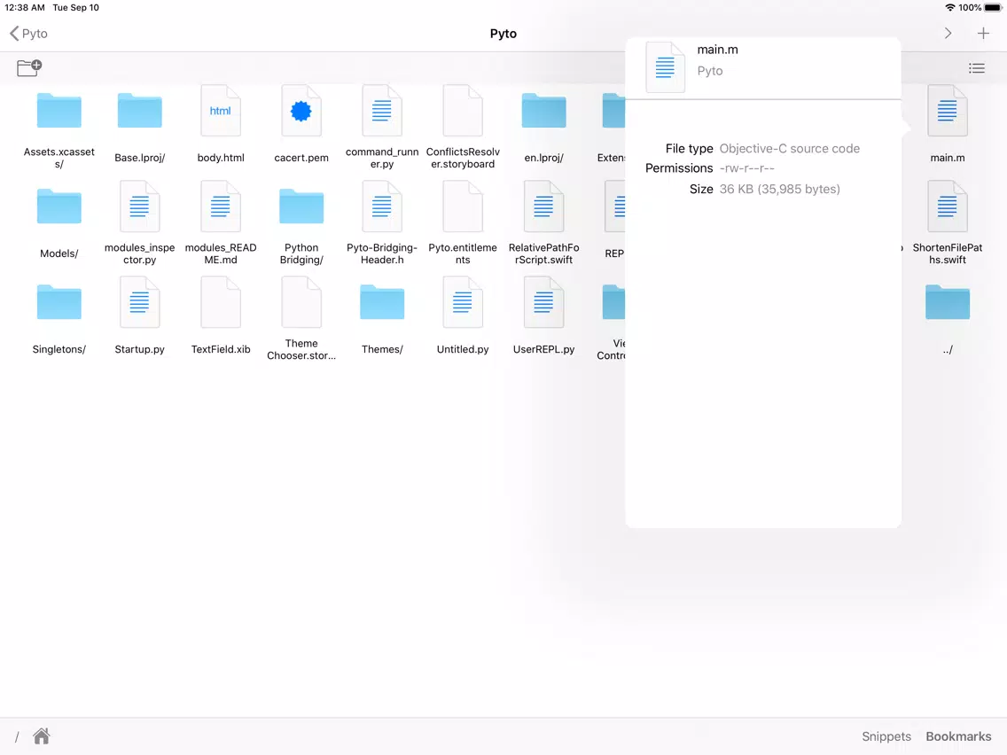
Task: Create a new folder with the folder-plus icon
Action: [x=29, y=67]
